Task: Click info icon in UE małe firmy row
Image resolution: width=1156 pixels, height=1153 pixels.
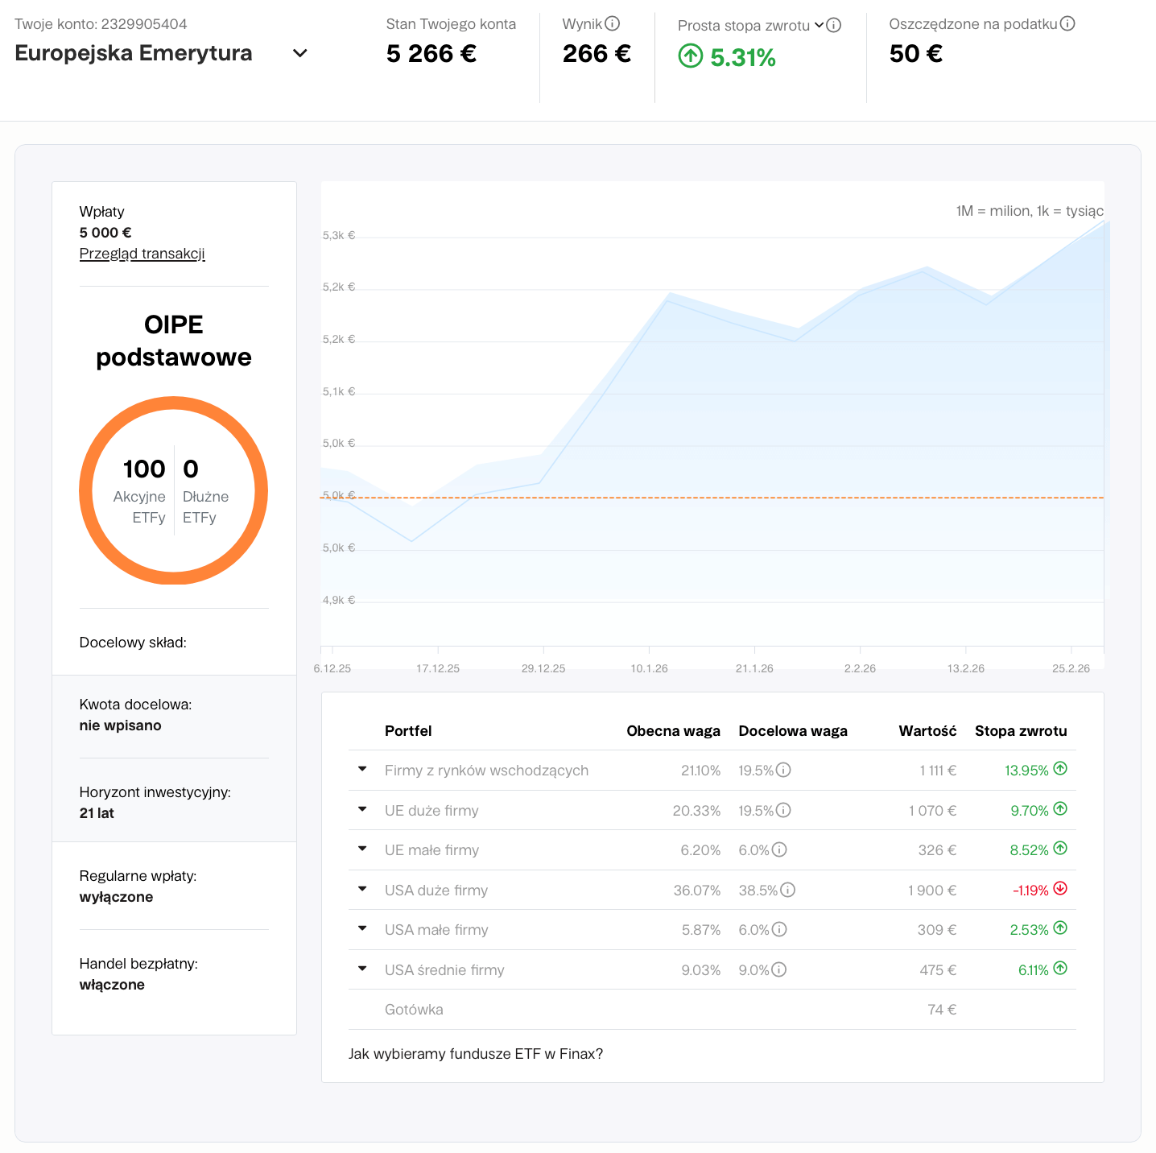Action: coord(779,849)
